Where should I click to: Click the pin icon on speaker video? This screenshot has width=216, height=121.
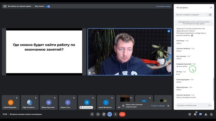[x=90, y=73]
